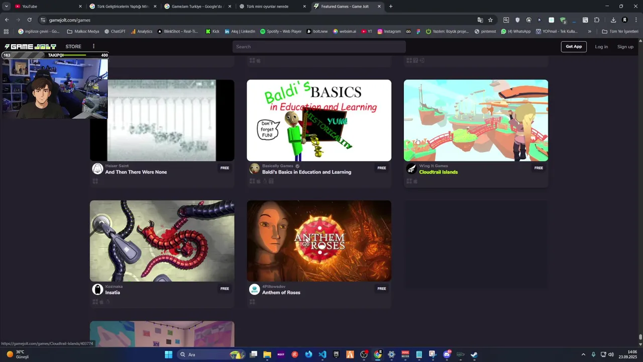Open Windows Start menu
Screen dimensions: 643x362
point(168,354)
